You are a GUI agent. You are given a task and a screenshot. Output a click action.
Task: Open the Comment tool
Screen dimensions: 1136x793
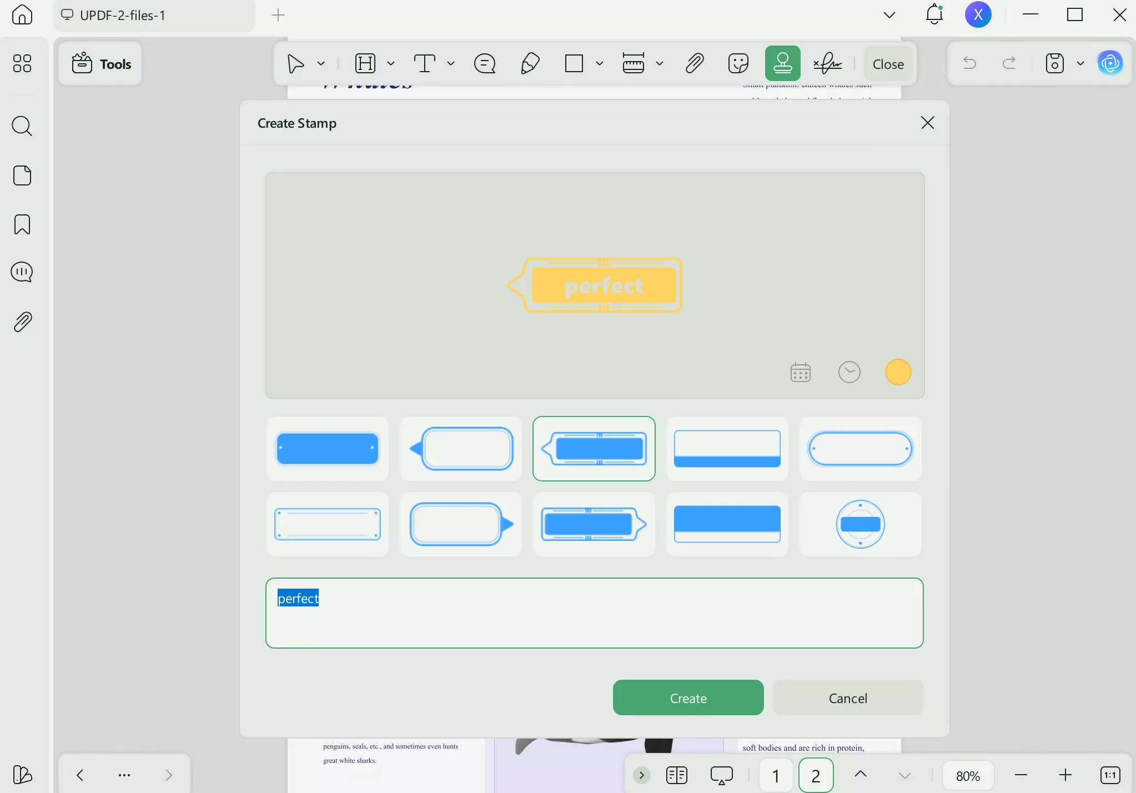click(x=484, y=63)
